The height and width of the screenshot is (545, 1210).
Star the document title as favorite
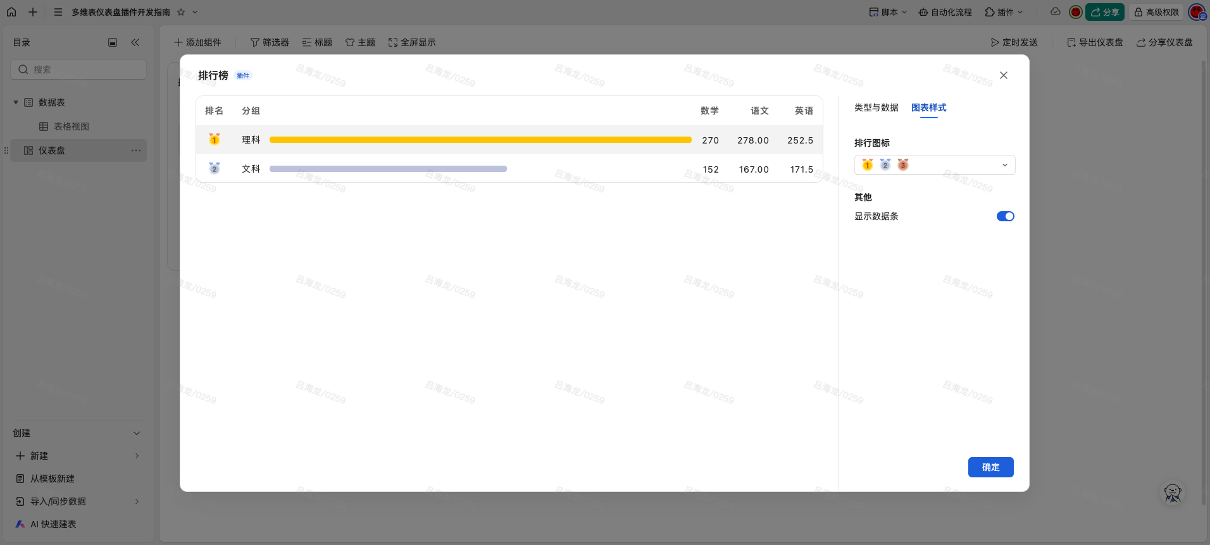point(181,12)
